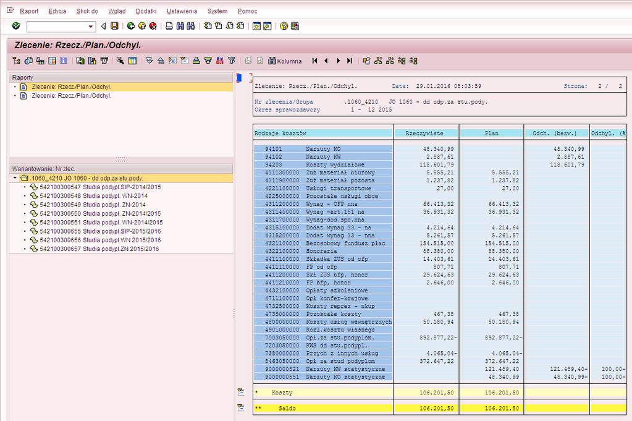632x421 pixels.
Task: Select order 542100300656 Studia podypl.WN 2015/2016
Action: pyautogui.click(x=100, y=240)
